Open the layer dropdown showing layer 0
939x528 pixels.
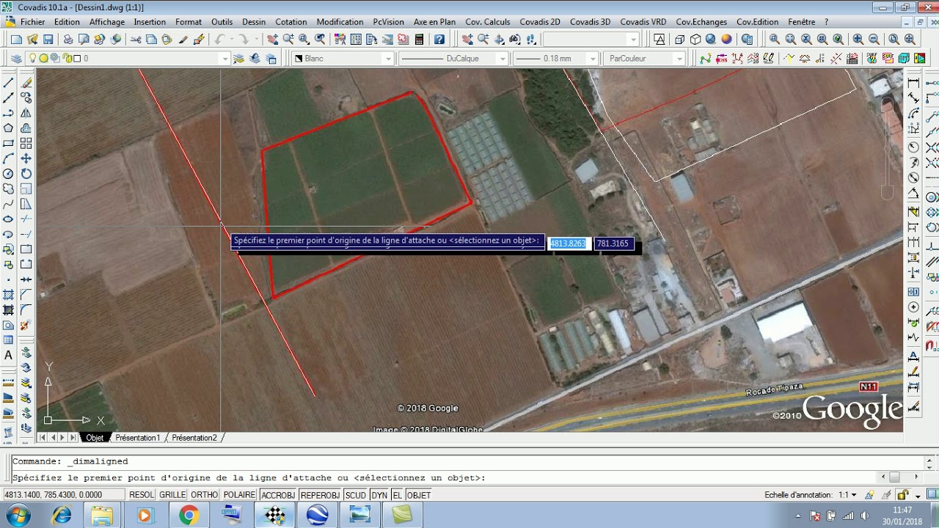(x=128, y=59)
